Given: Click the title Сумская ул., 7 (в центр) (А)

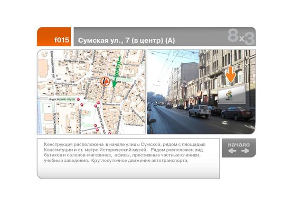Looking at the screenshot, I should 126,40.
